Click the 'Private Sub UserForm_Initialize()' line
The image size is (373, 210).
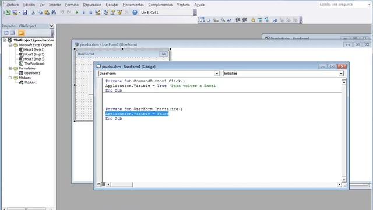click(144, 109)
